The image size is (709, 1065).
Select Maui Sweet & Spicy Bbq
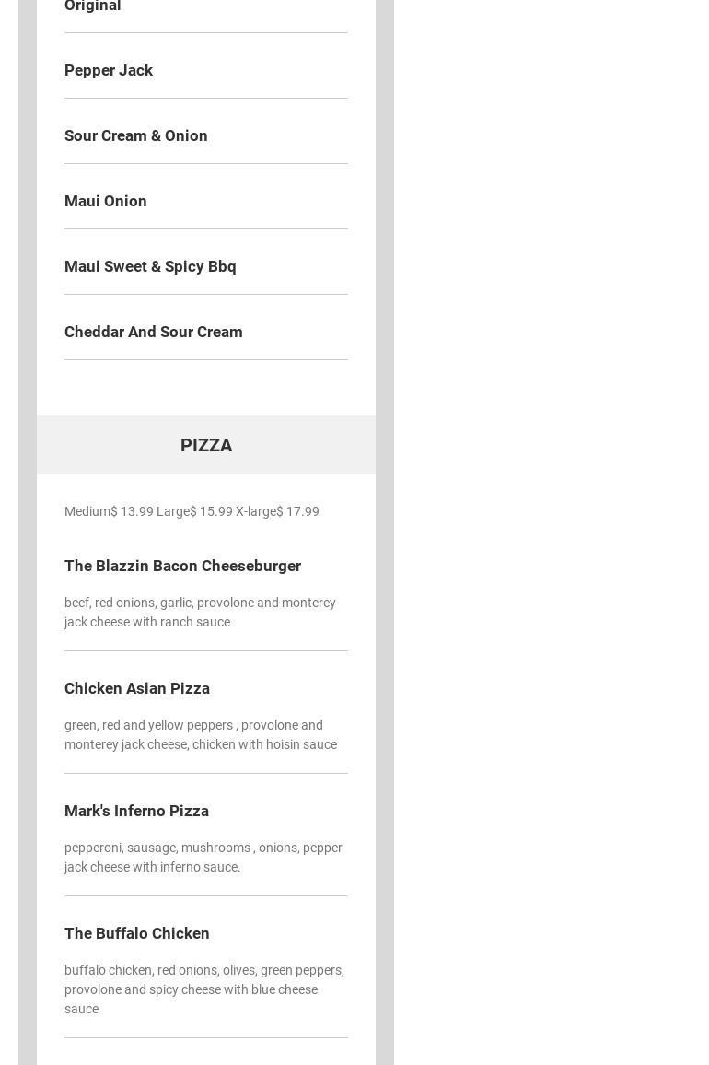click(x=150, y=266)
